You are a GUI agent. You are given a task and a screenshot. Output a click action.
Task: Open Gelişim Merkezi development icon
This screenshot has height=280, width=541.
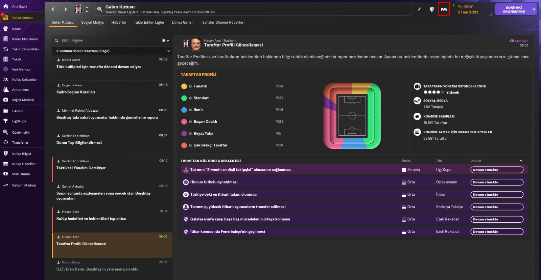(x=6, y=185)
